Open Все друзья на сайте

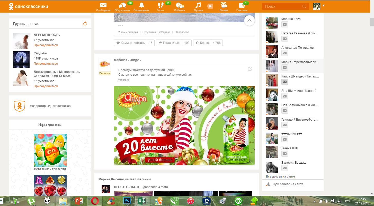(x=280, y=176)
